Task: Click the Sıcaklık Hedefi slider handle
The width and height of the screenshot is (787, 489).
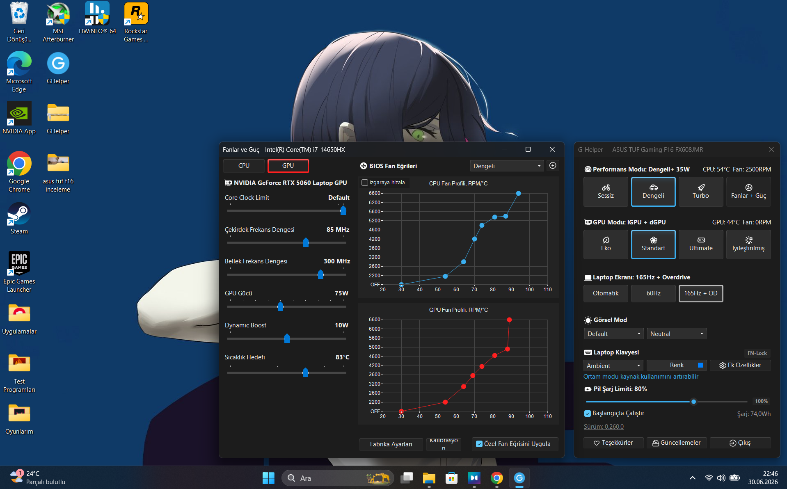Action: [305, 372]
